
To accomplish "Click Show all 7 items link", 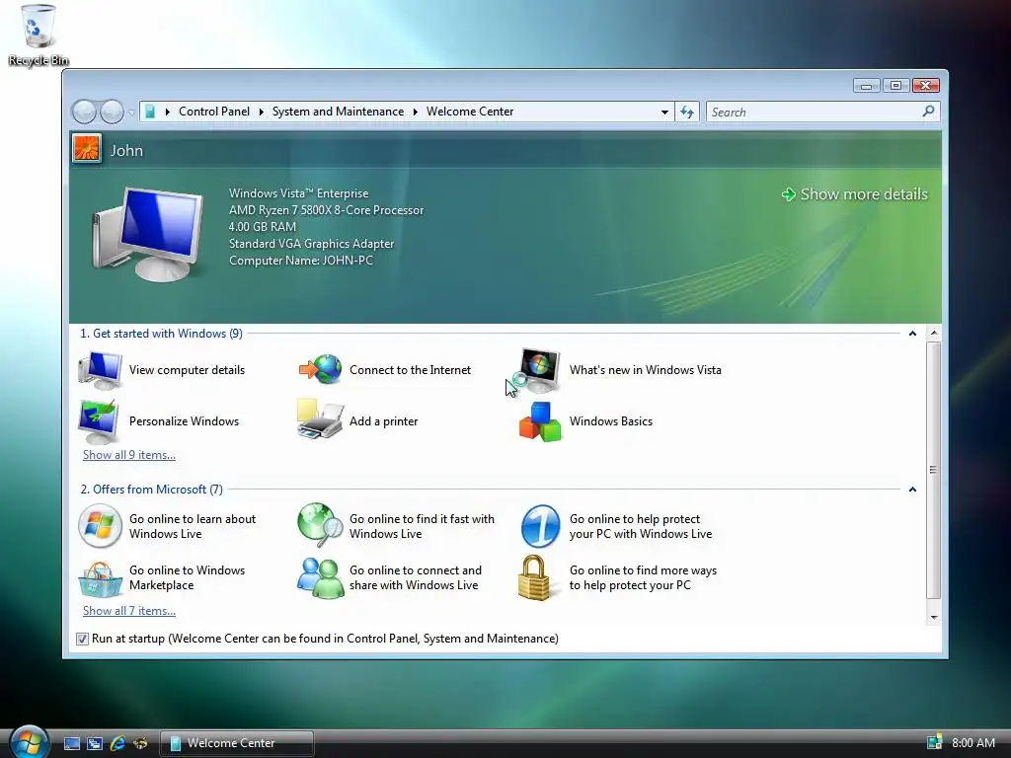I will pos(129,611).
